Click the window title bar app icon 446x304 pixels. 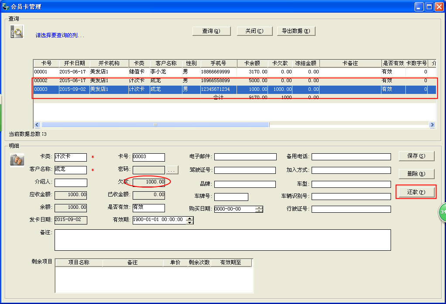[x=5, y=6]
